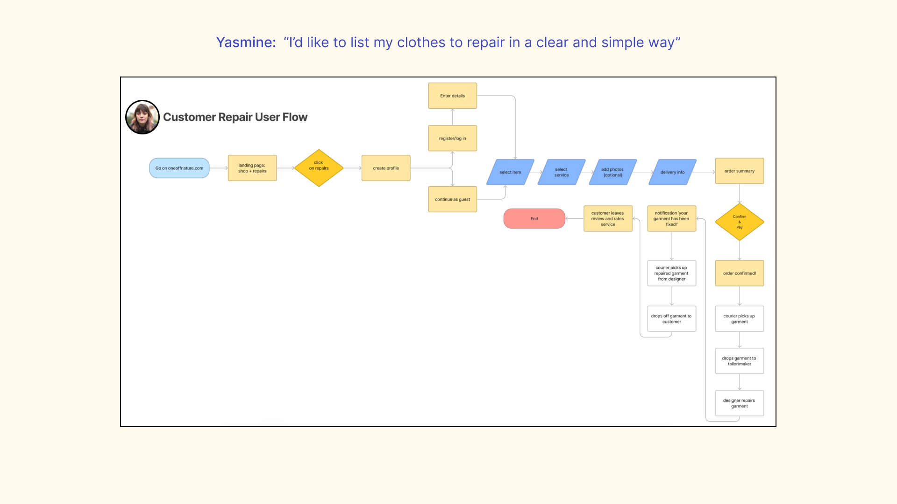Click the 'Customer Repair User Flow' heading
The height and width of the screenshot is (504, 897).
pyautogui.click(x=235, y=117)
